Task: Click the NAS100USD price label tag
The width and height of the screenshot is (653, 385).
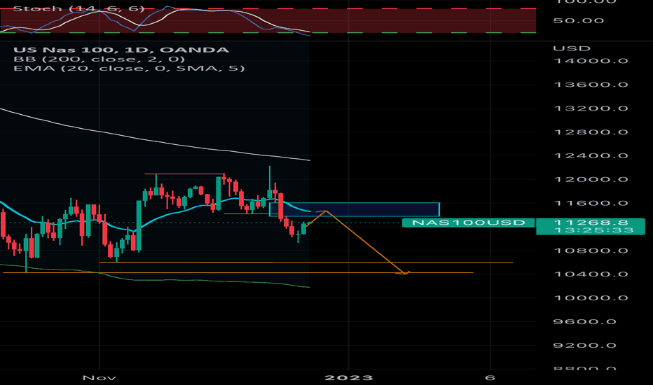Action: pos(469,223)
